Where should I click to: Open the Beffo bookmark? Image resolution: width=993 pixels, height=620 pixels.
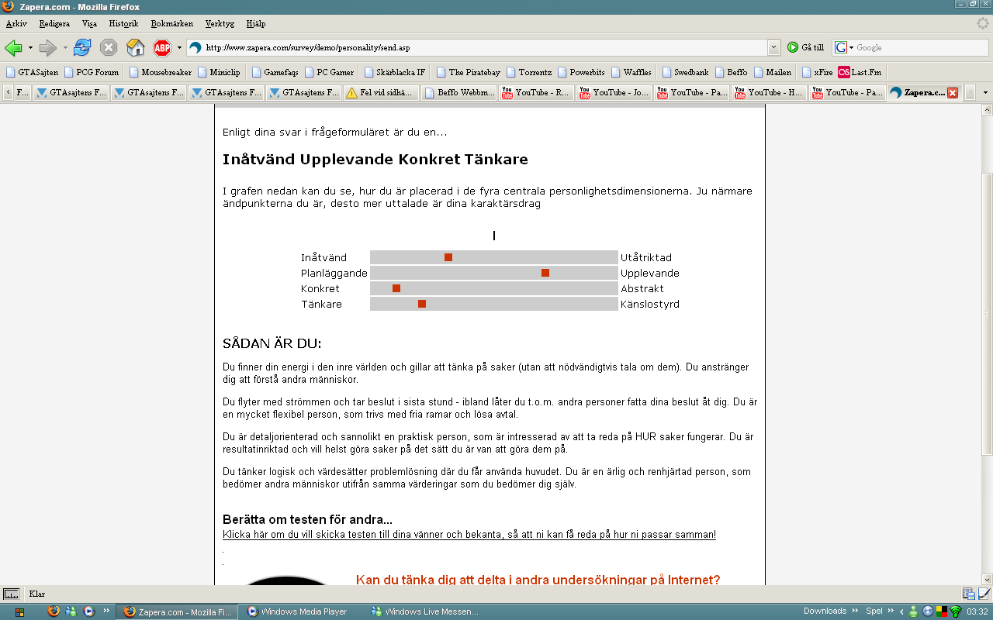731,72
